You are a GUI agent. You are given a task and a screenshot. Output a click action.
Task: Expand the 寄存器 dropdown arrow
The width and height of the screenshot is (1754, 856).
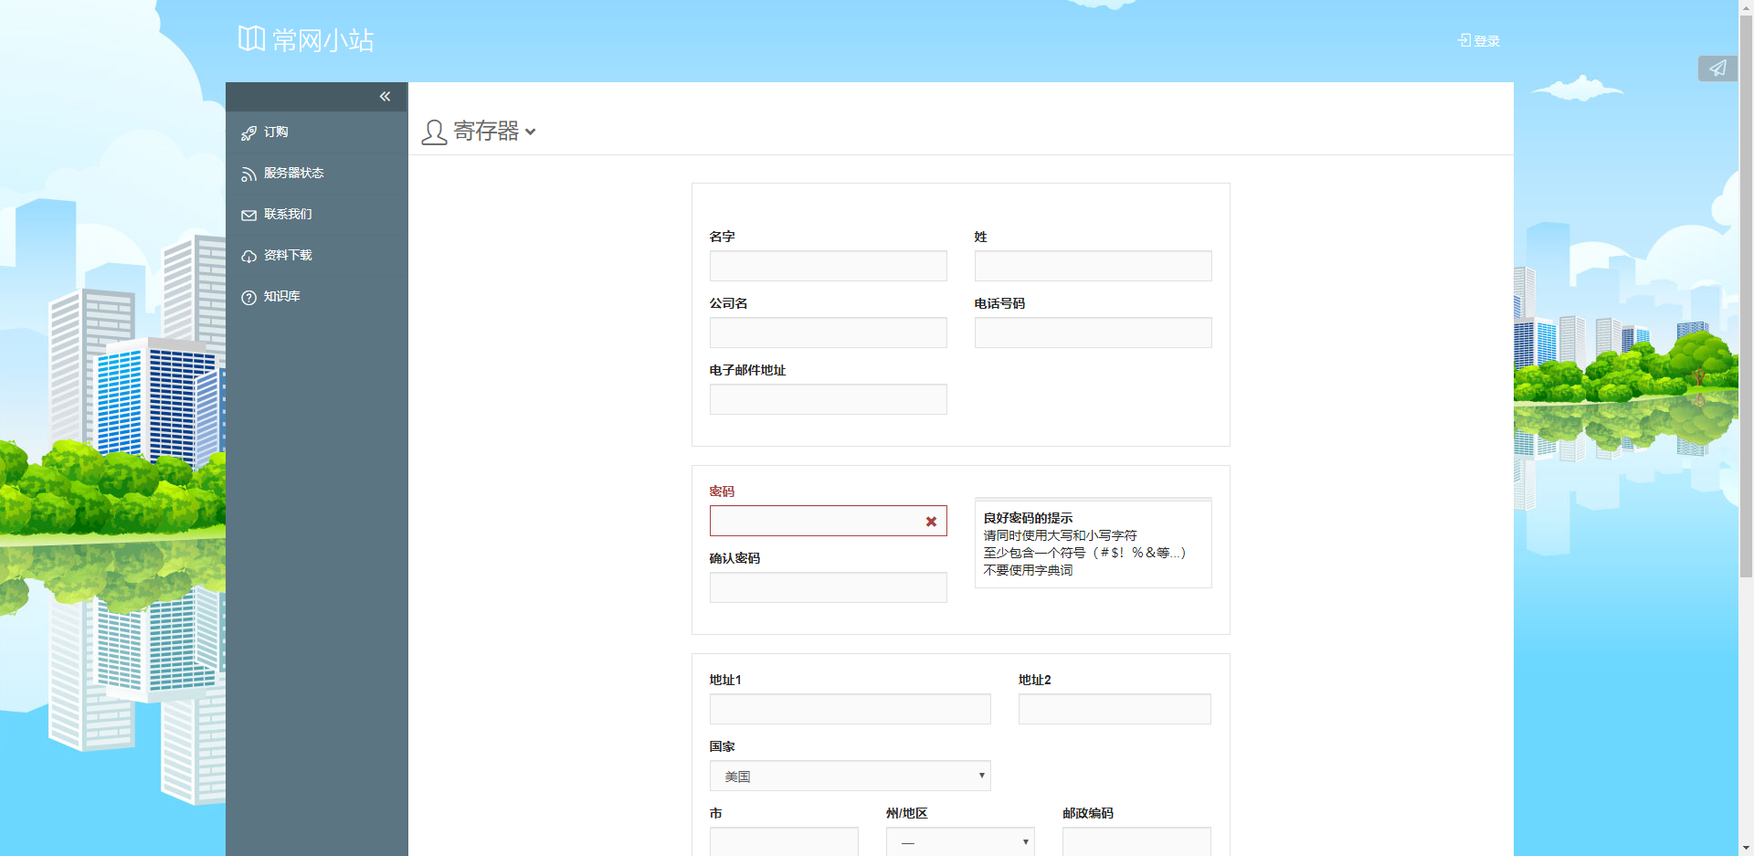(533, 132)
